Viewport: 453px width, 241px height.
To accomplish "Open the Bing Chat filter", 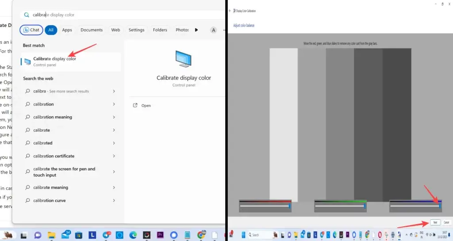I will pyautogui.click(x=31, y=30).
